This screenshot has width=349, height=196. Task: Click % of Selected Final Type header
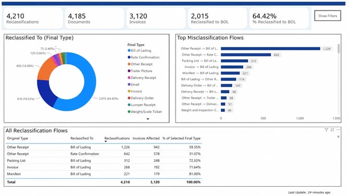181,138
